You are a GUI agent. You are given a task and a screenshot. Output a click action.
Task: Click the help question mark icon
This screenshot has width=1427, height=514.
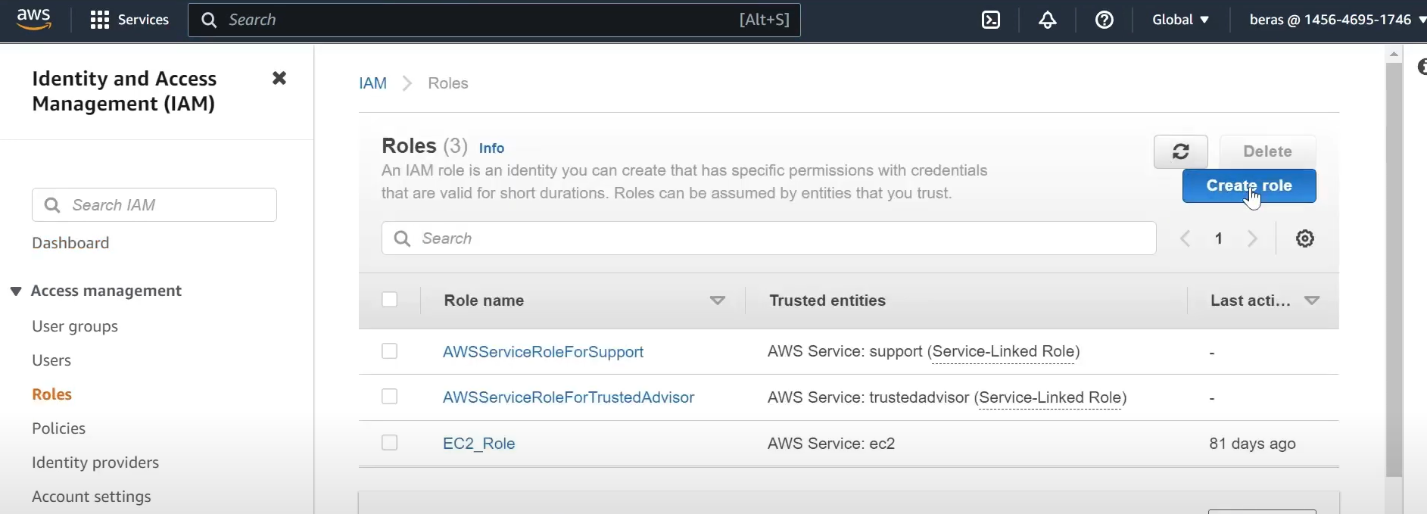tap(1105, 20)
